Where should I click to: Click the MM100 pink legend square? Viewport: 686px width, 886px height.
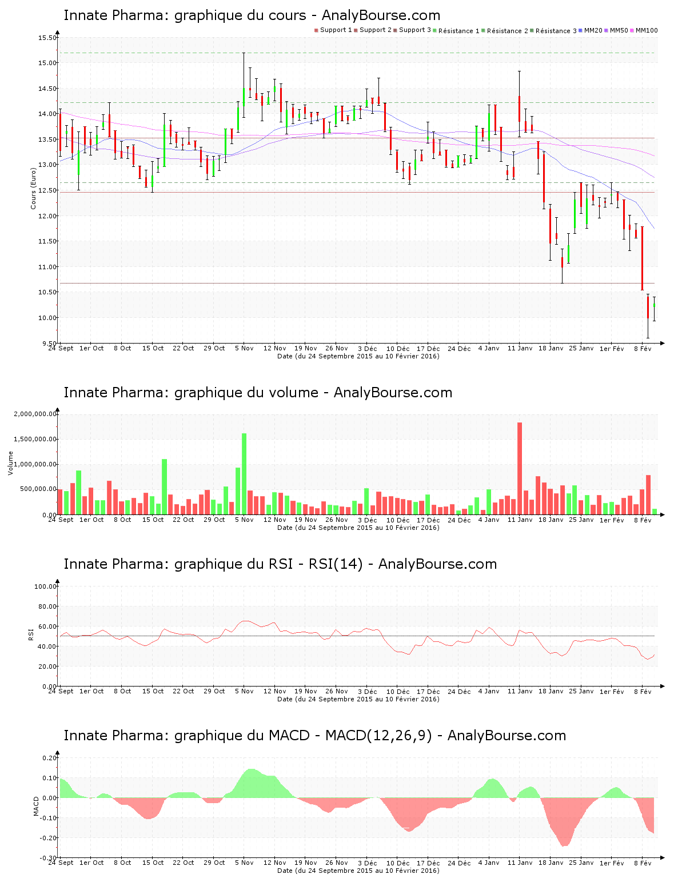point(633,30)
